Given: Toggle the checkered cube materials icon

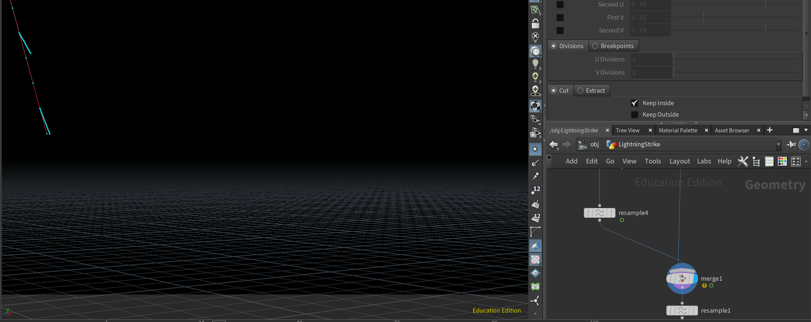Looking at the screenshot, I should (x=535, y=106).
